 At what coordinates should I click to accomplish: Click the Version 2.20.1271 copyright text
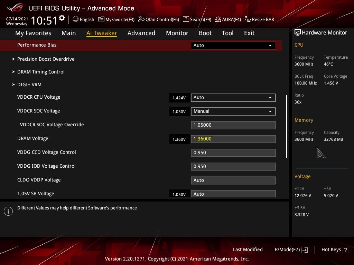[x=177, y=259]
